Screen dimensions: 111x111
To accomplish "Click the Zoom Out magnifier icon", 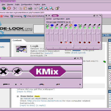I will pyautogui.click(x=51, y=8).
